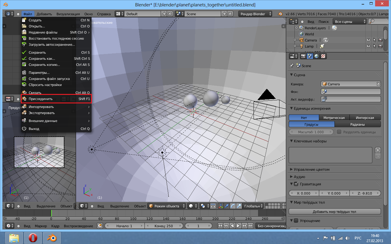This screenshot has width=391, height=244.
Task: Expand the Camera item in outliner
Action: coord(295,40)
